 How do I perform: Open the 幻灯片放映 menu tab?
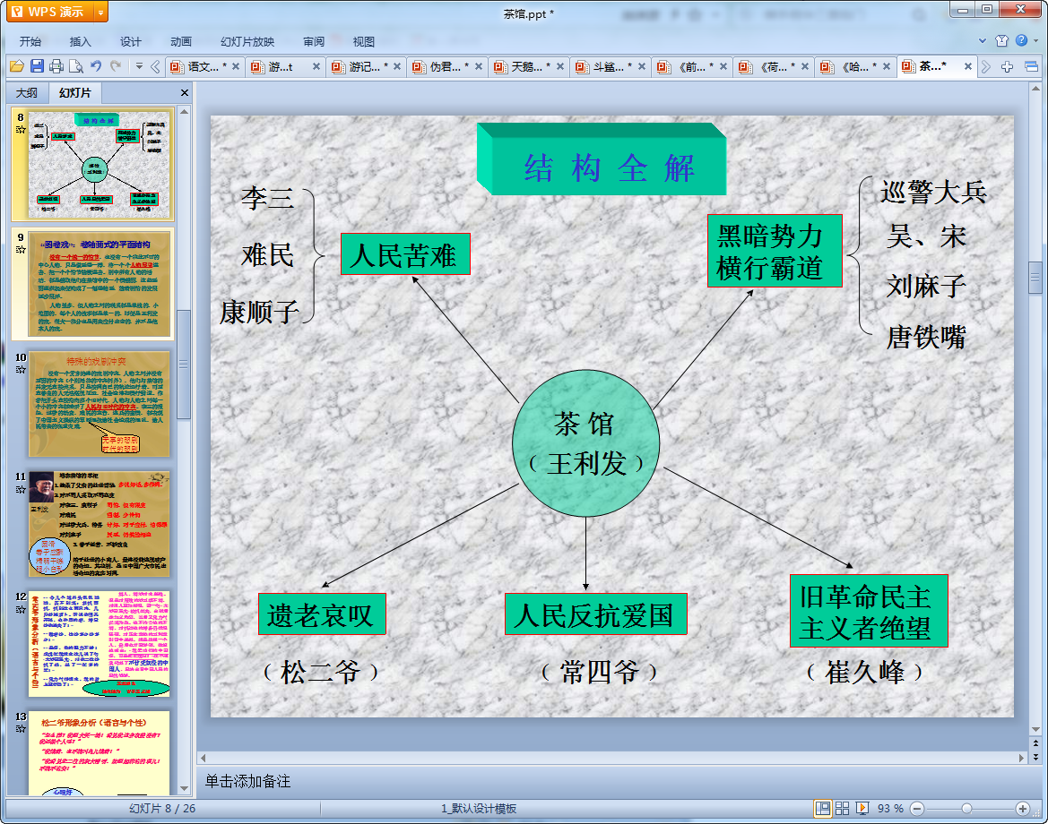click(x=247, y=41)
